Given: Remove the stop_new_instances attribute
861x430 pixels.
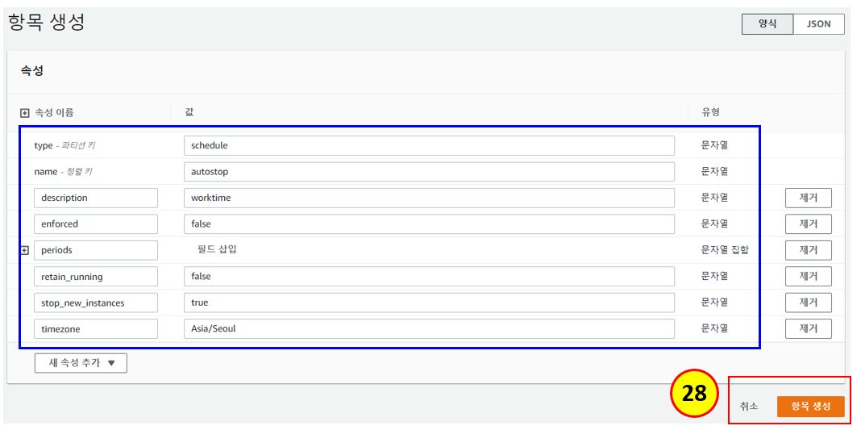Looking at the screenshot, I should 809,303.
